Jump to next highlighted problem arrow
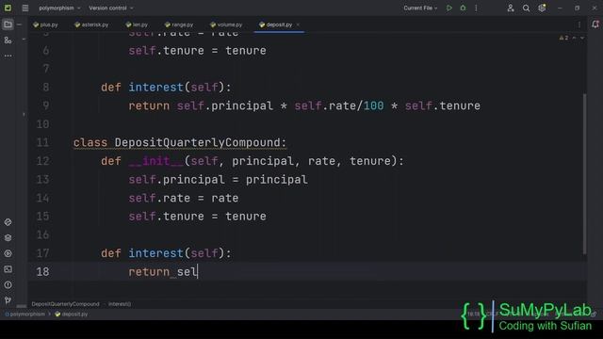 click(x=582, y=38)
